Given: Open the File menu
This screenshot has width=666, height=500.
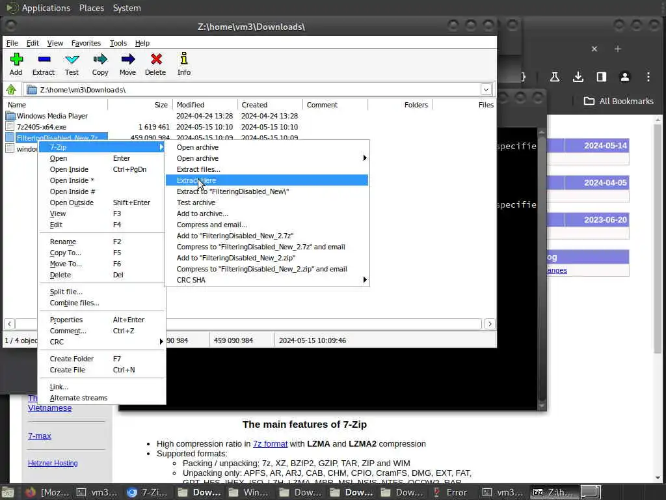Looking at the screenshot, I should pos(12,43).
